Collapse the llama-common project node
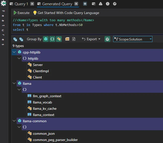Viewport: 163px width, 143px height. [14, 121]
